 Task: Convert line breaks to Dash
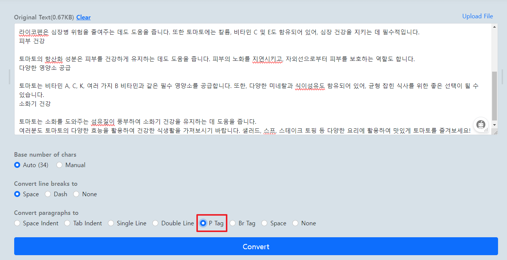48,194
